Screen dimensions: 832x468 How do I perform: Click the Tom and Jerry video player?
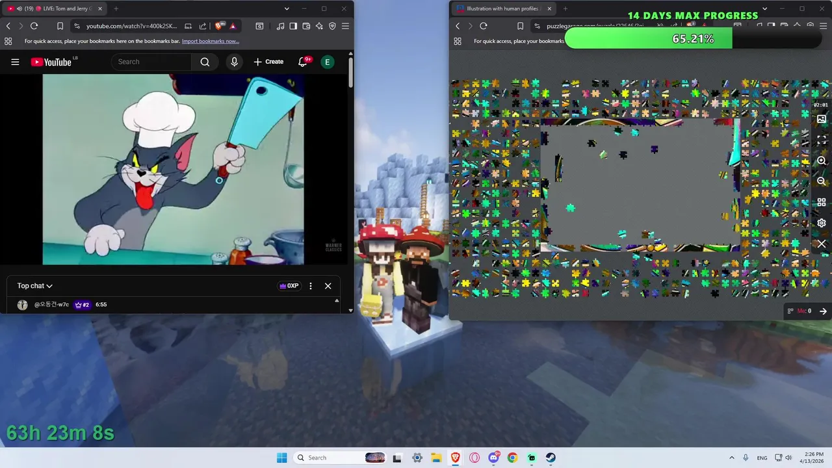click(x=173, y=169)
